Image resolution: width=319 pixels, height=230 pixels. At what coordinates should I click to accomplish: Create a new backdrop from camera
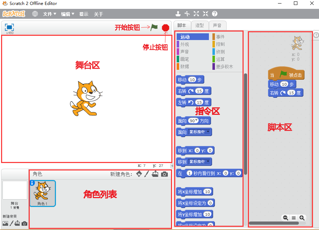click(24, 224)
